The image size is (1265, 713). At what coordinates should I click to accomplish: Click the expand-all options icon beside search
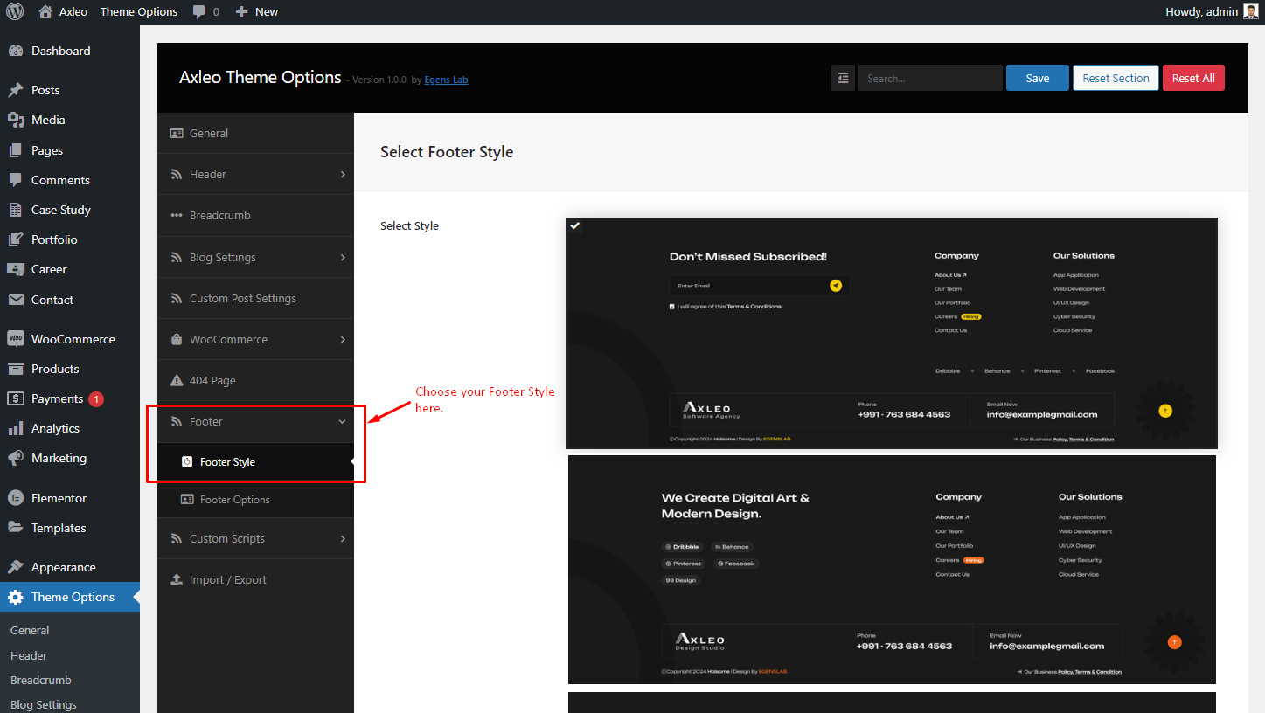pos(843,78)
